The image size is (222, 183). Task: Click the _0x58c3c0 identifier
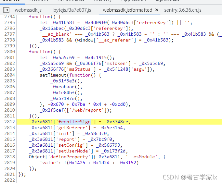tap(95, 133)
